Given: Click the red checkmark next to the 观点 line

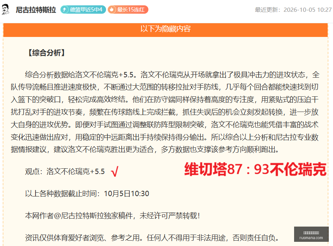Looking at the screenshot, I should coord(115,171).
